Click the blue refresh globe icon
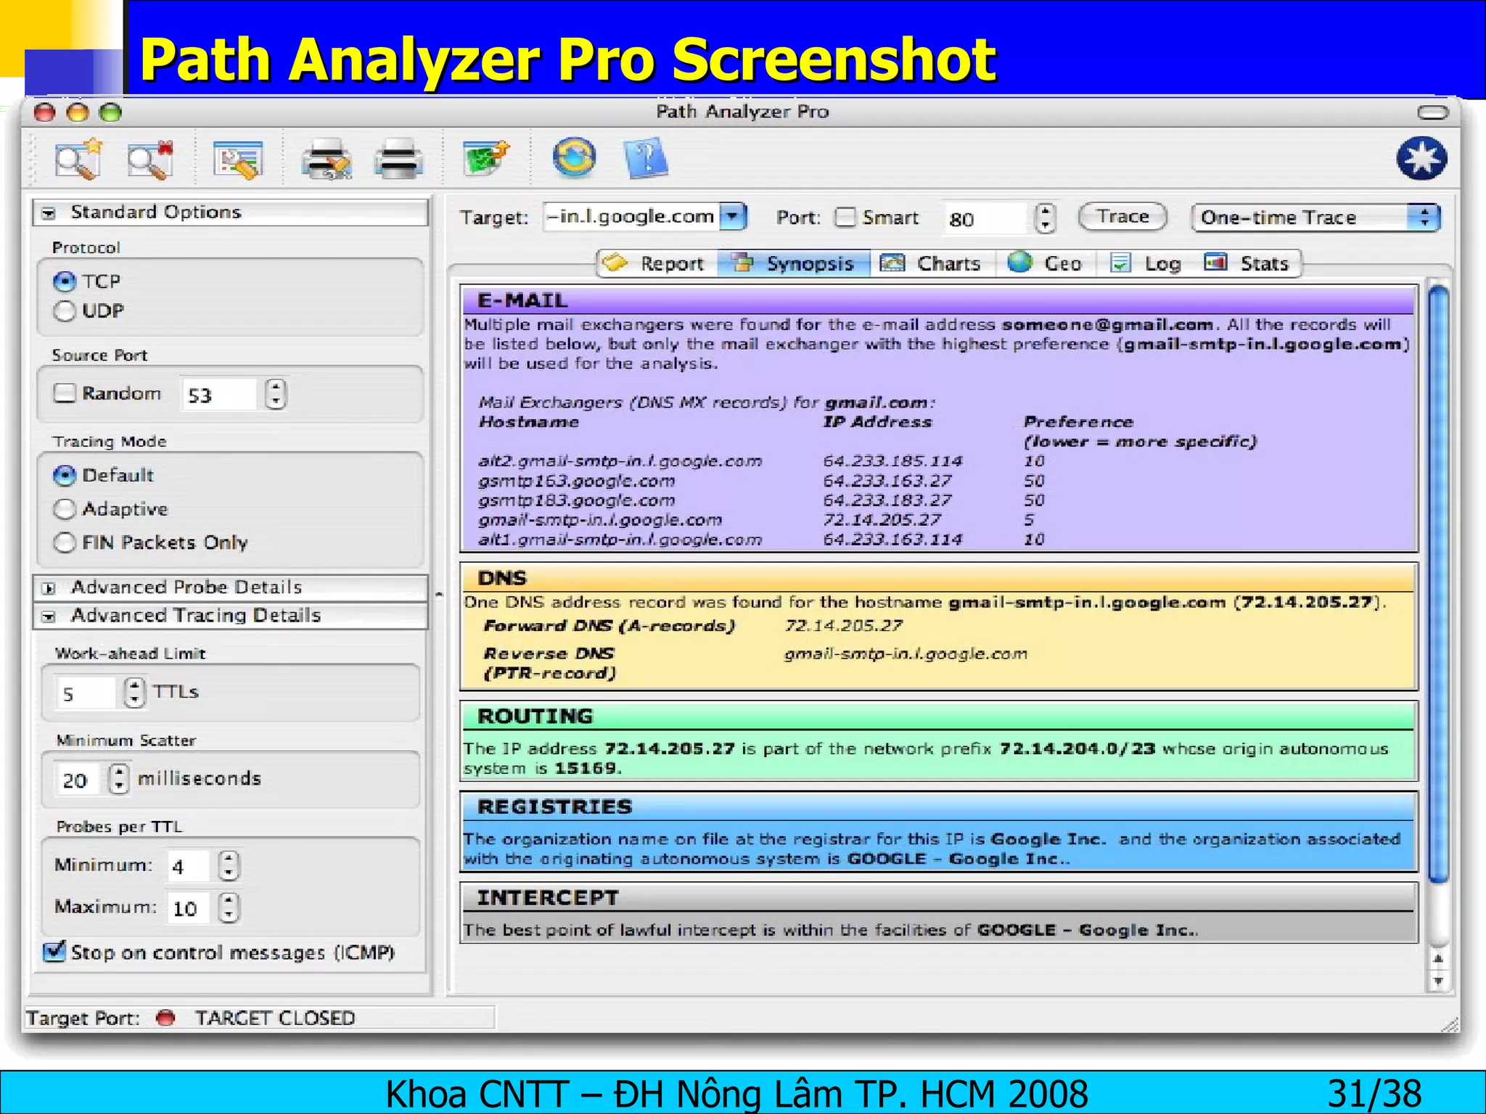The image size is (1486, 1114). [x=574, y=157]
